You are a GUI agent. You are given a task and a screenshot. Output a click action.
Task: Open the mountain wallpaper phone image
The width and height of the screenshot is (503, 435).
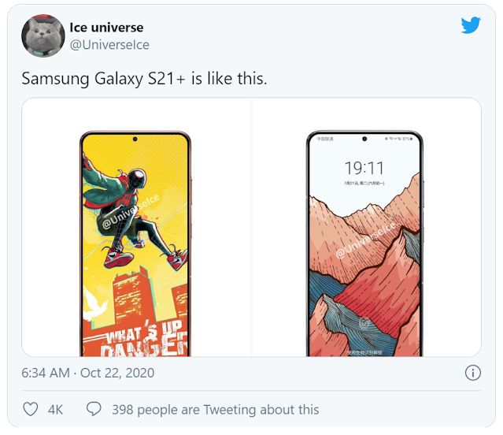pyautogui.click(x=364, y=244)
